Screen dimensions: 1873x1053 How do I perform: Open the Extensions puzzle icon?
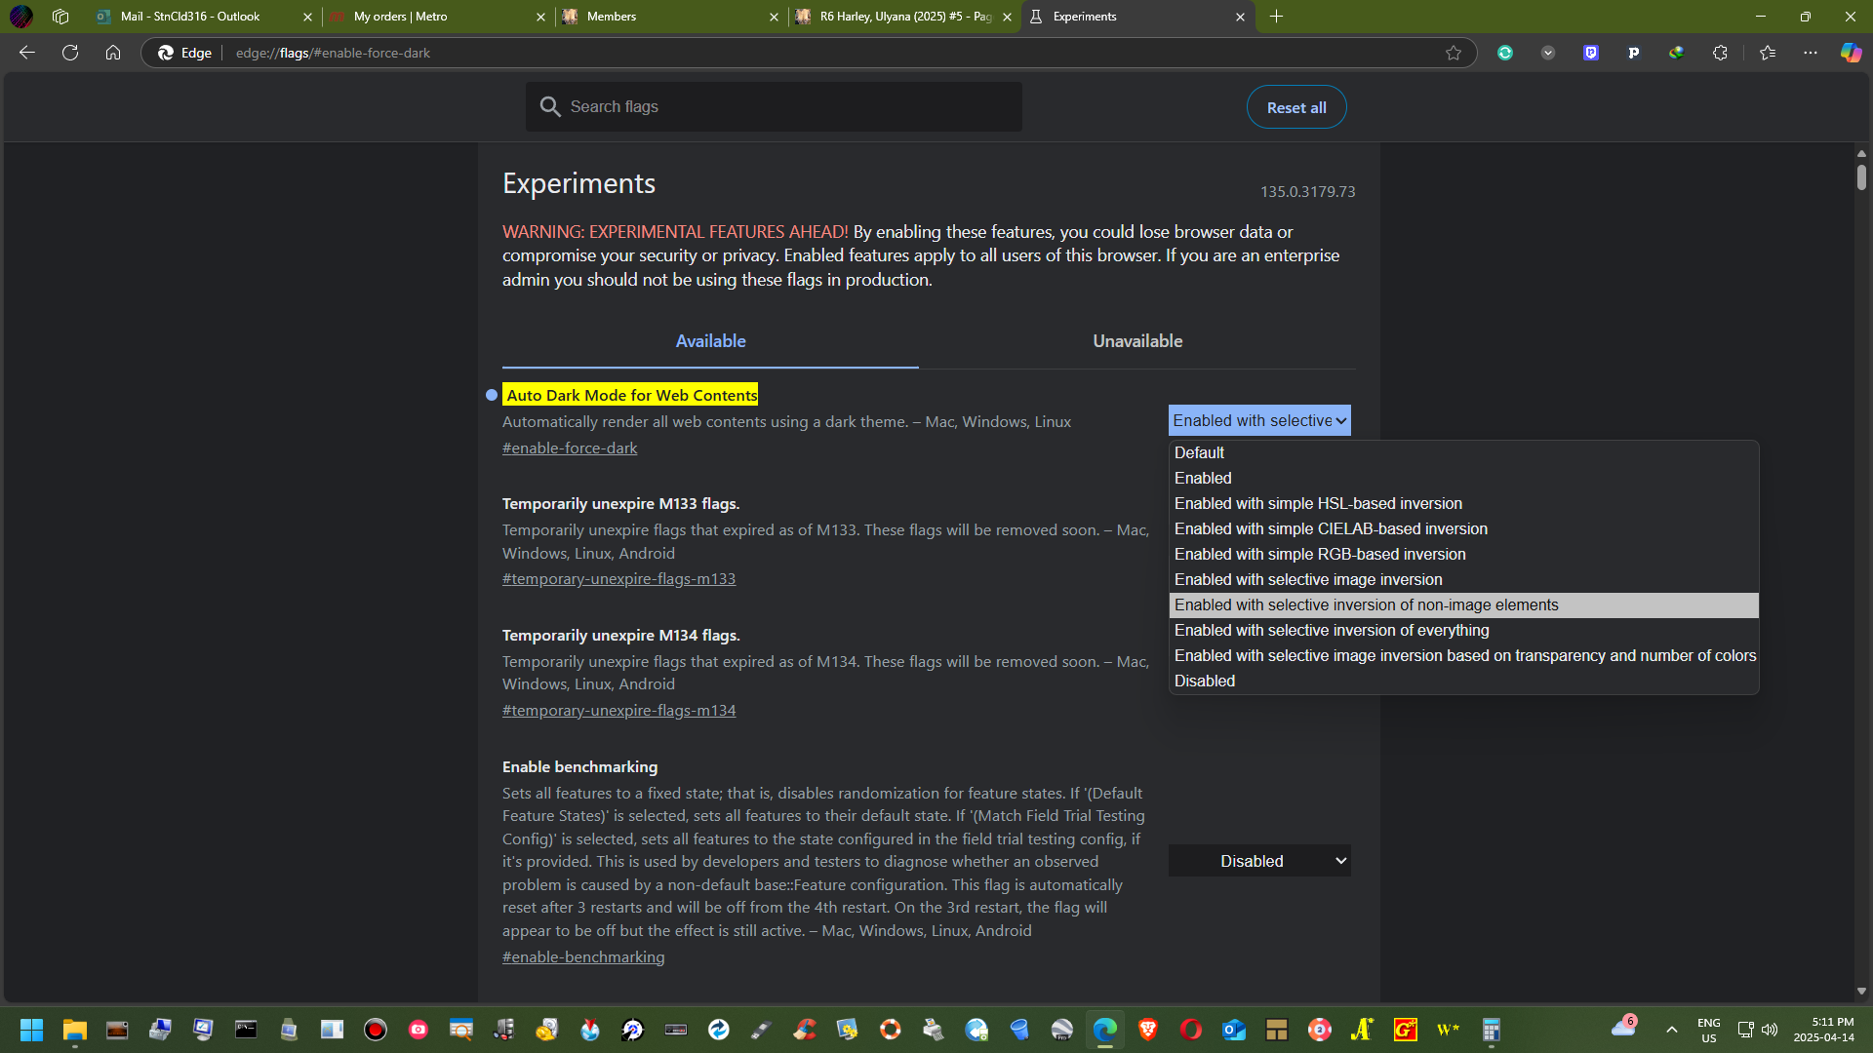point(1720,53)
